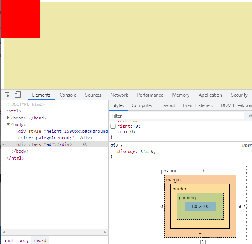
Task: Select the html breadcrumb at bottom
Action: [x=8, y=240]
